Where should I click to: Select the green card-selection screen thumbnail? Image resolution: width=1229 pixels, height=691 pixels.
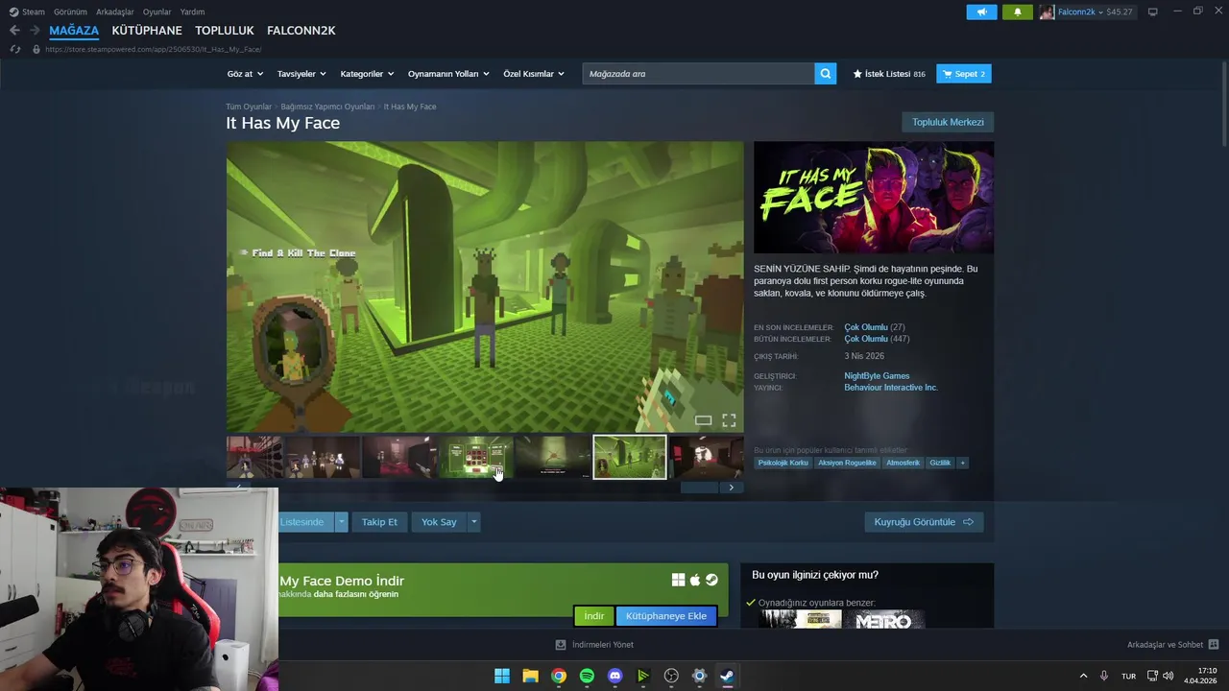coord(476,457)
